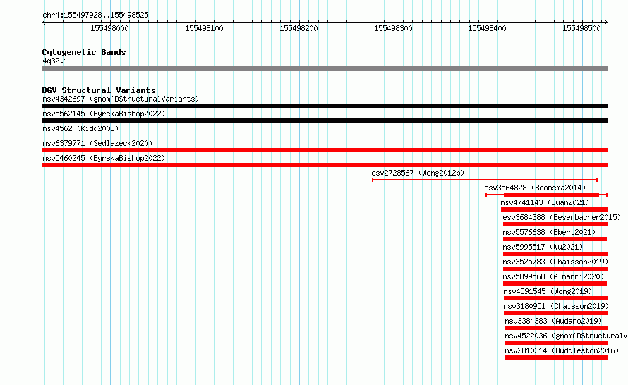The width and height of the screenshot is (628, 385).
Task: Click the nsv4342697 gnomADStructuralVariants label
Action: pyautogui.click(x=121, y=99)
